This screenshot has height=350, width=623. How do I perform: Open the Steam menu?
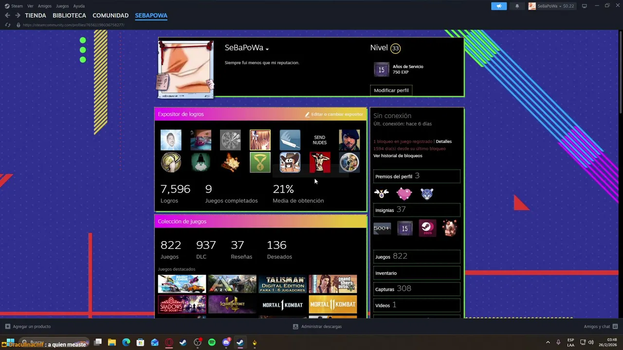(14, 6)
